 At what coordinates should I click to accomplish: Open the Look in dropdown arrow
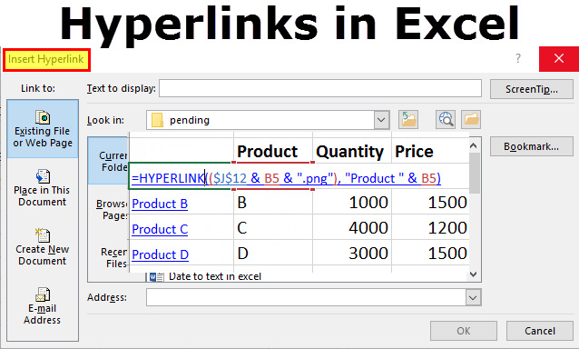pos(381,120)
